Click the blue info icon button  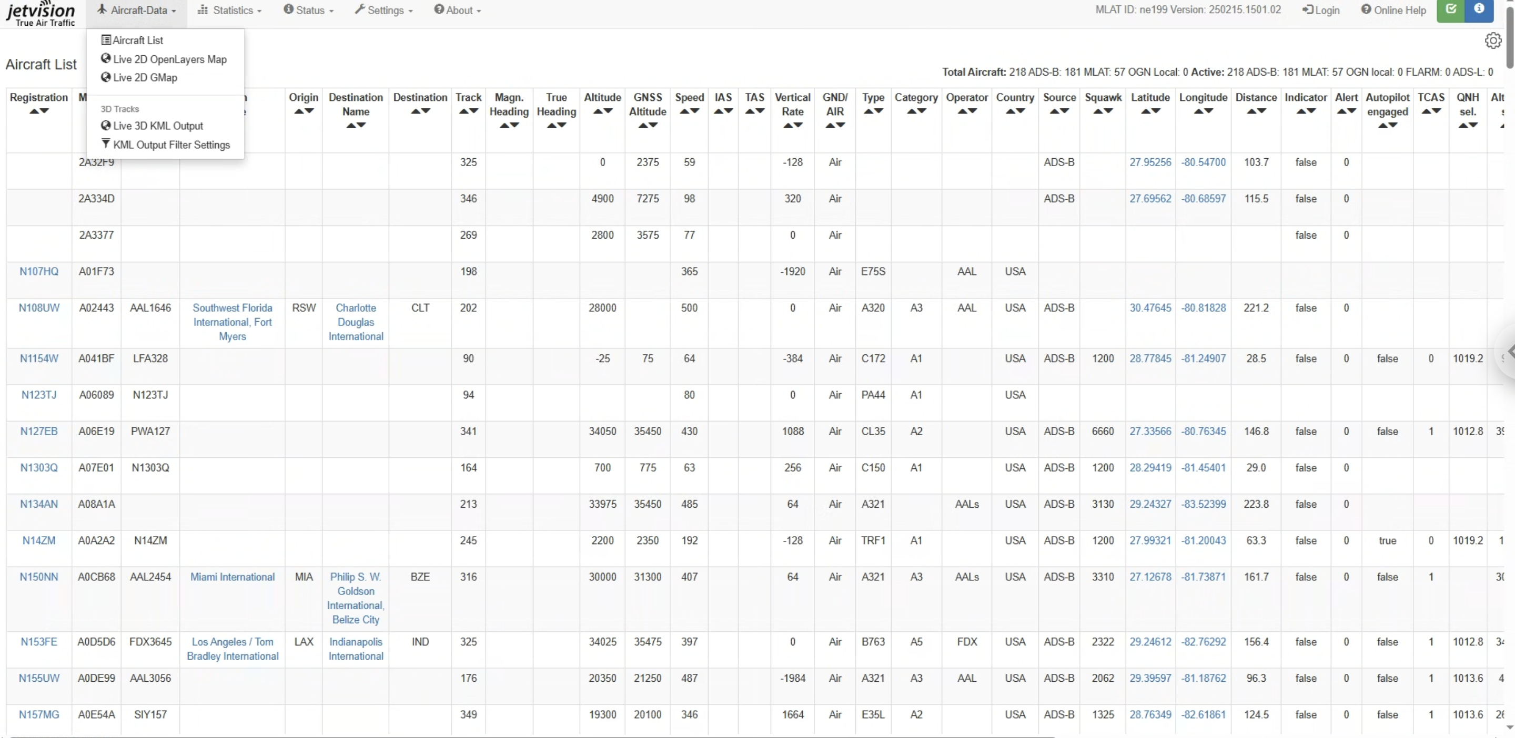coord(1479,9)
